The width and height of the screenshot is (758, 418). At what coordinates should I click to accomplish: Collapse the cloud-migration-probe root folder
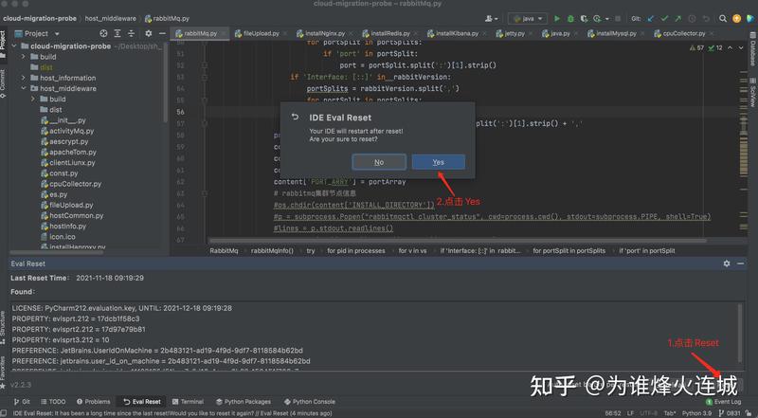pos(14,45)
